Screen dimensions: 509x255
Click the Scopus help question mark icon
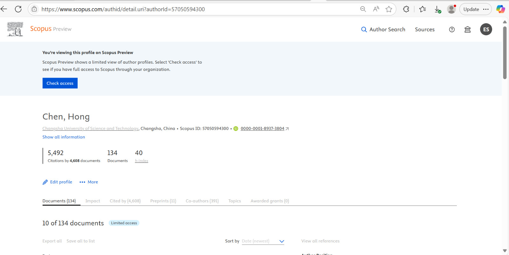(x=452, y=30)
